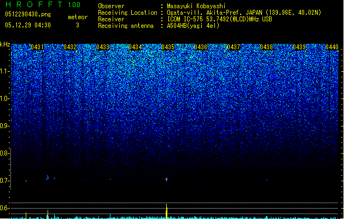Click the 0434 time marker

pos(135,47)
